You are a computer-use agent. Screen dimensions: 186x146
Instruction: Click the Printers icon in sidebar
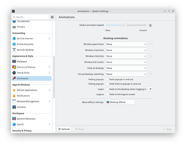click(14, 27)
